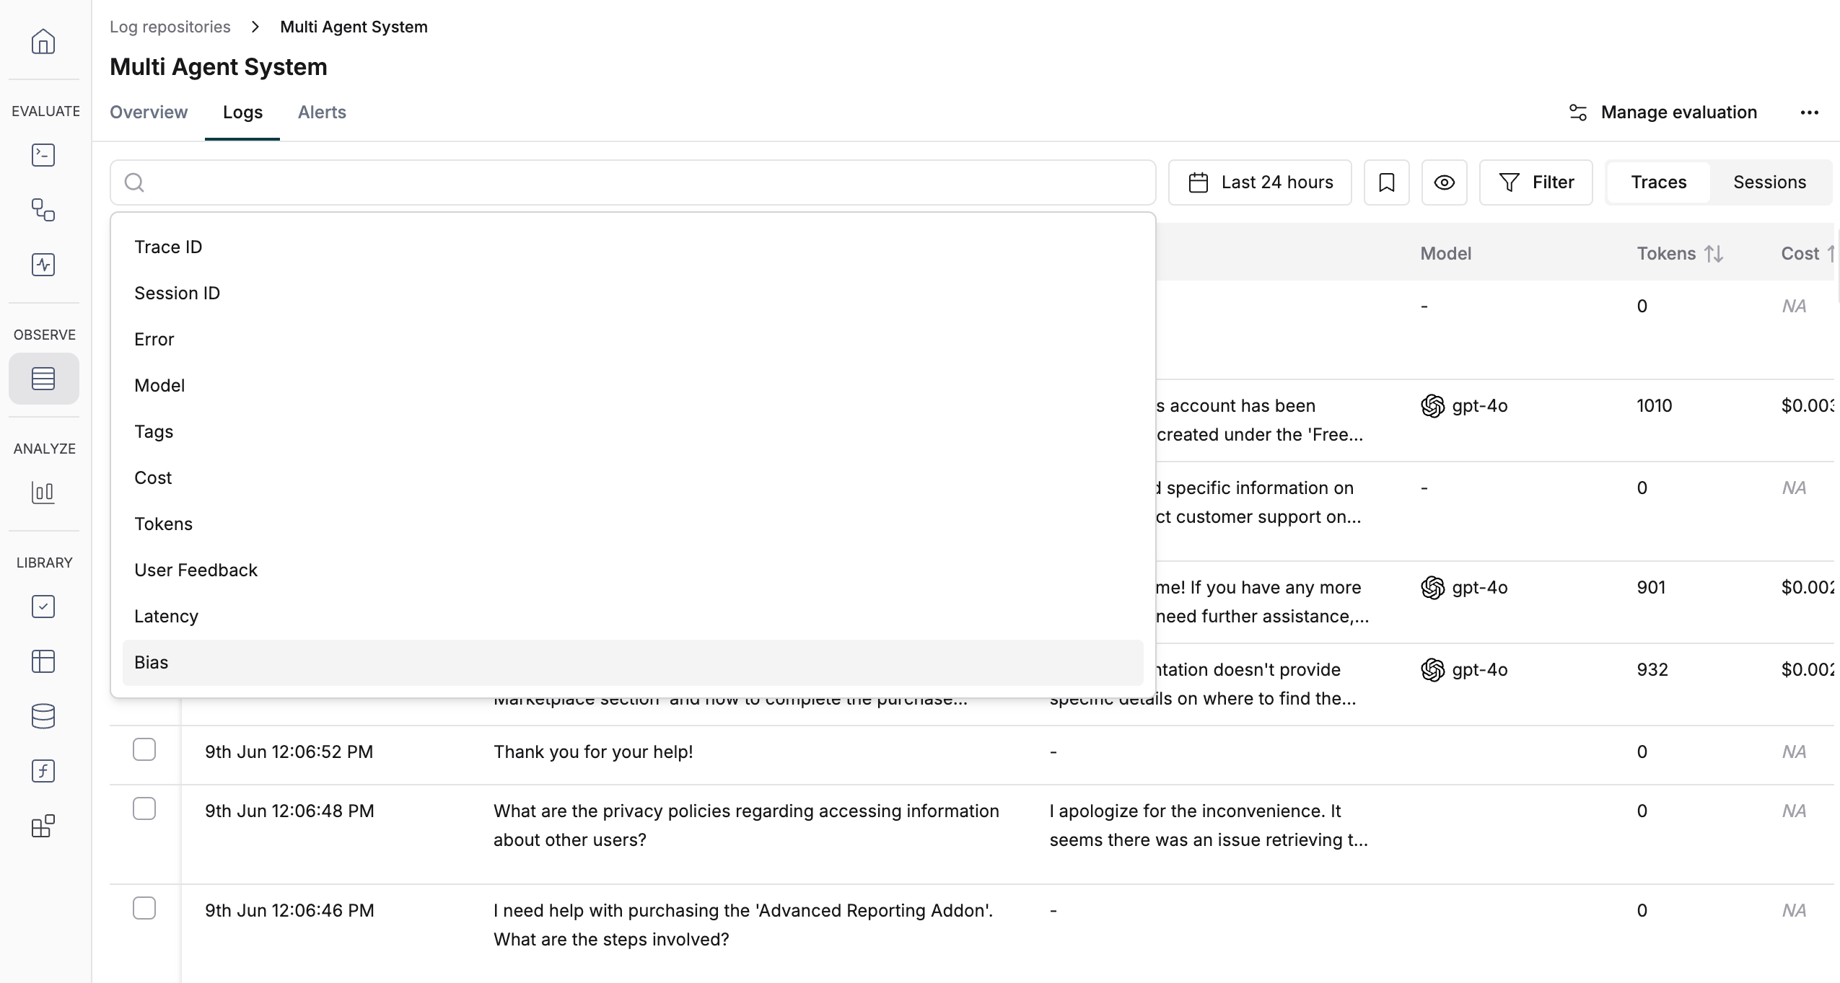Select Bias from the search suggestions
Screen dimensions: 1840x983
pos(633,663)
